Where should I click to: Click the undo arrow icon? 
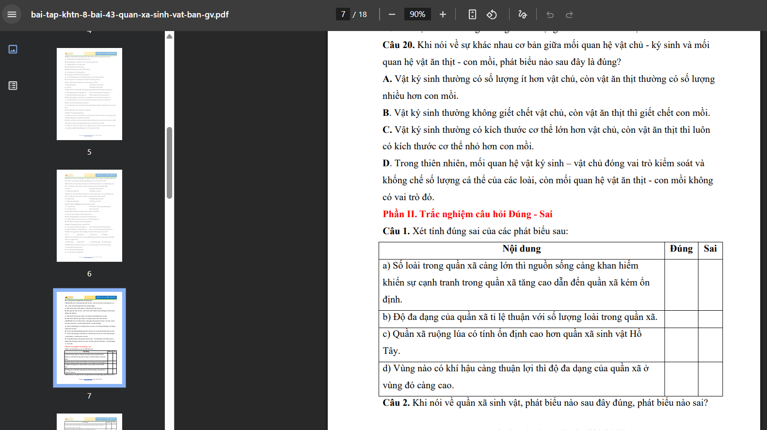pos(550,15)
